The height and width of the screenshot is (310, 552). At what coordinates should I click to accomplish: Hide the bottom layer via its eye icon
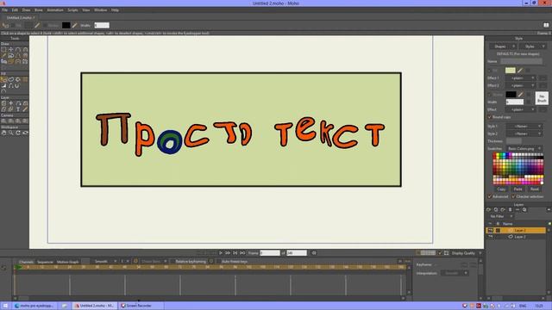pos(491,237)
